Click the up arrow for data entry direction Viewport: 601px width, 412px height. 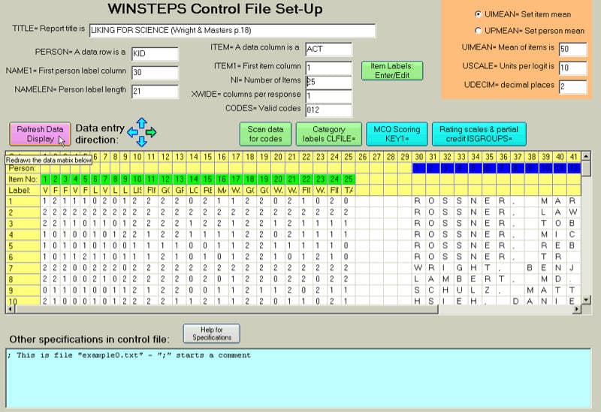click(142, 123)
